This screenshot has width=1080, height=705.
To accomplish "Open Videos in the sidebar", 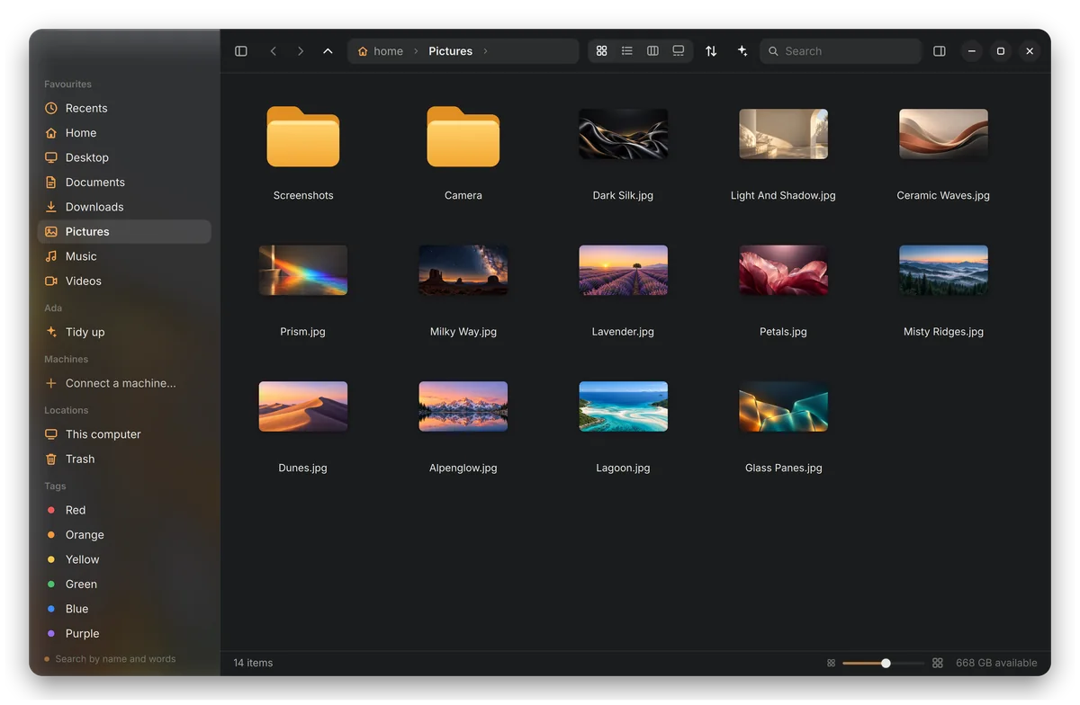I will 124,281.
